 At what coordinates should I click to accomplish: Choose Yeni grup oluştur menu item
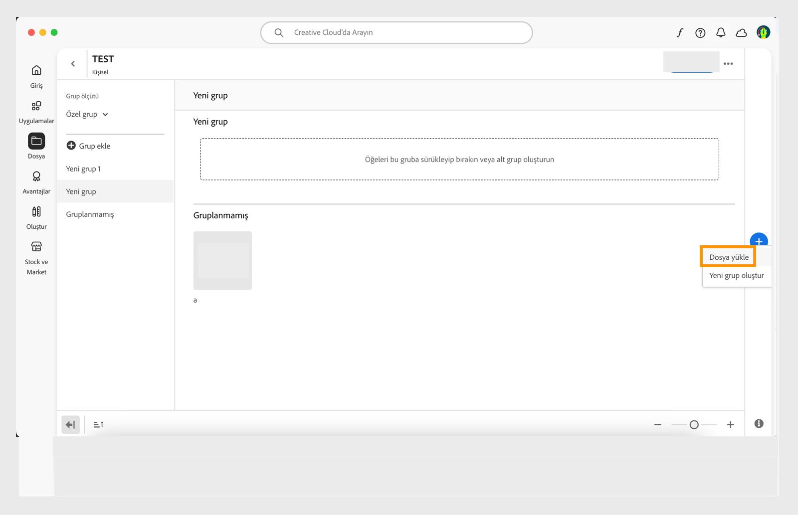737,276
